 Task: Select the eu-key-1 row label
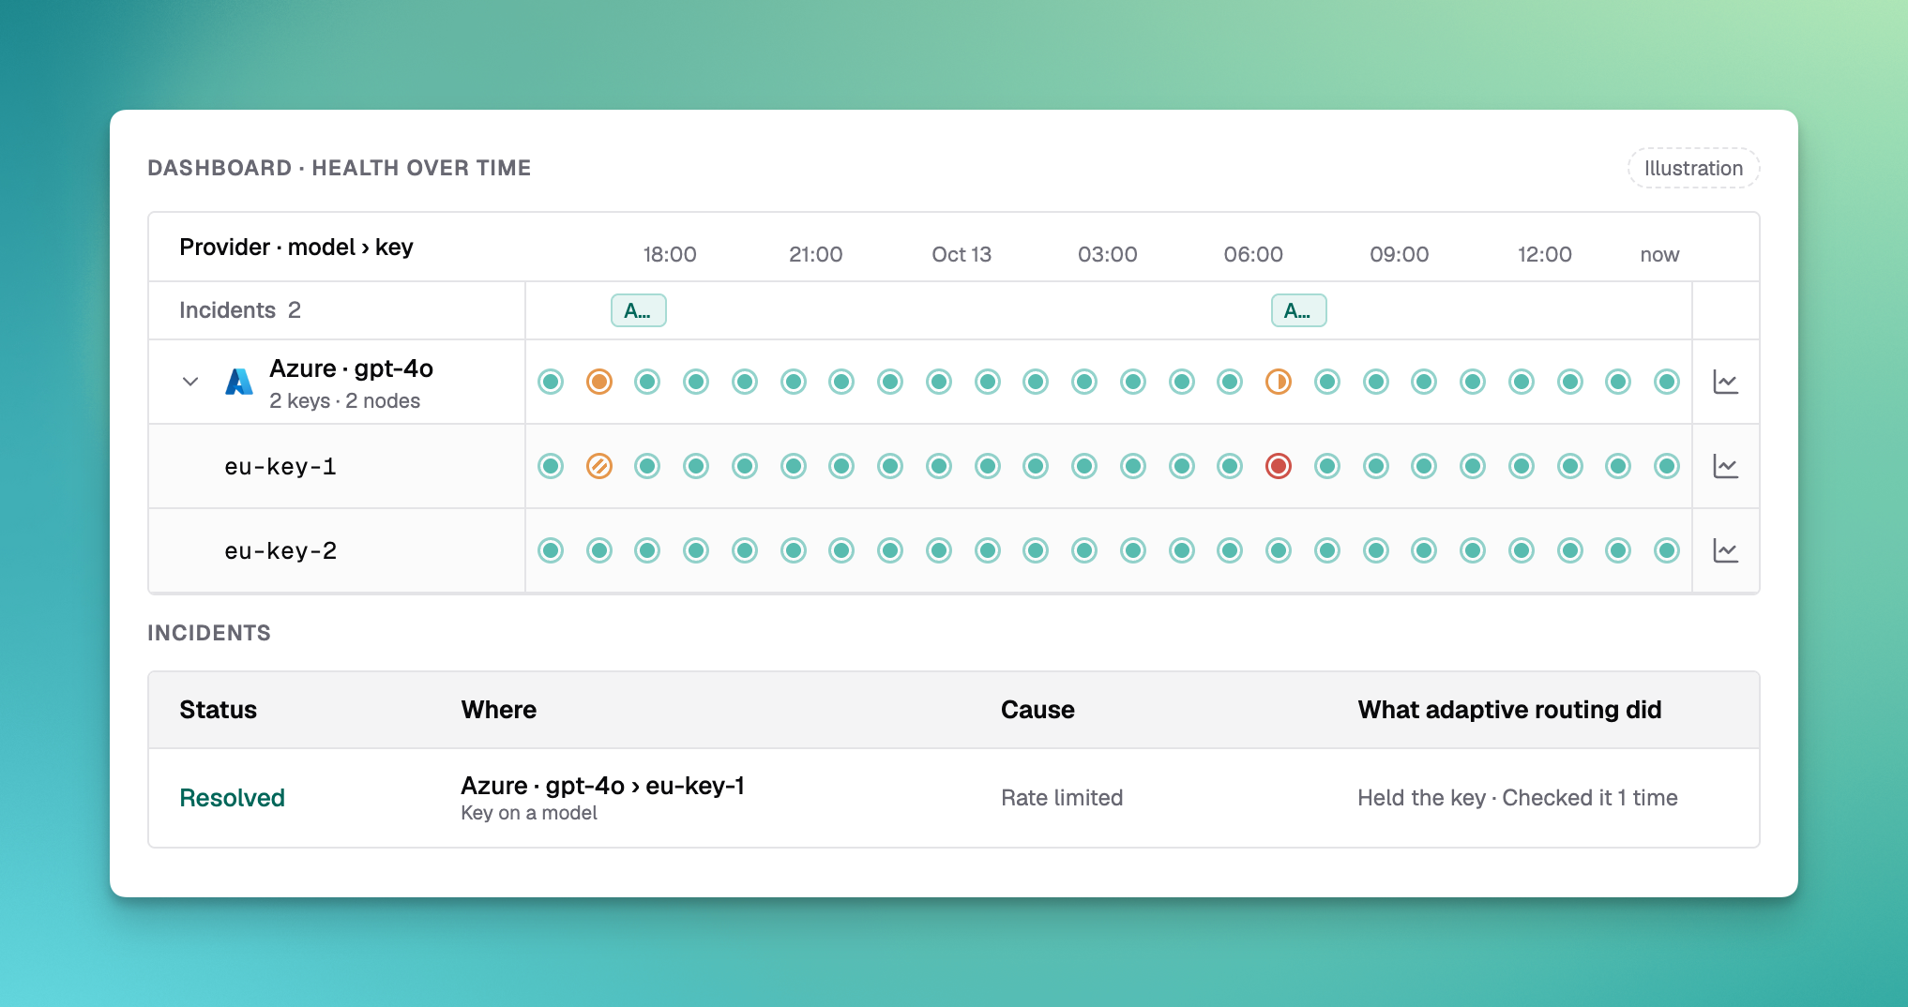coord(280,466)
